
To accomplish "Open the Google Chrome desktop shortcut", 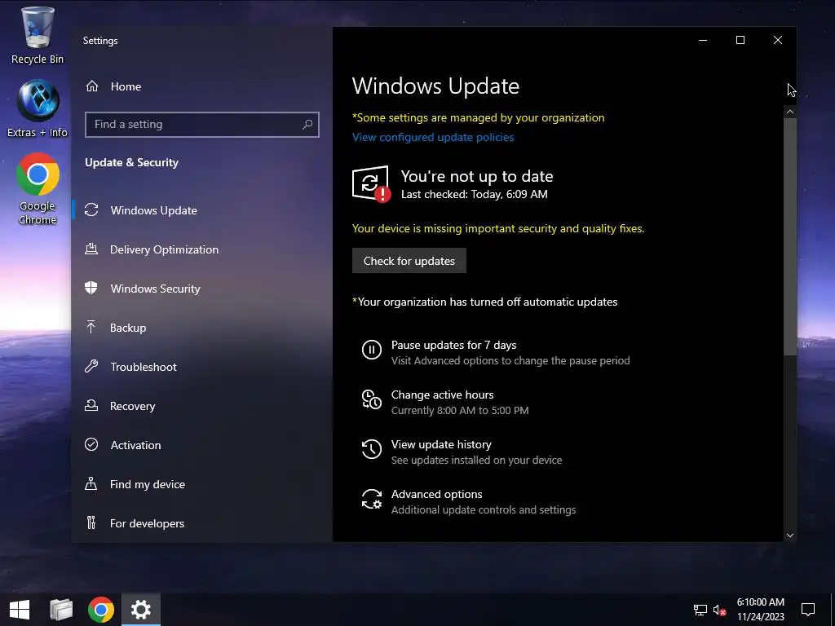I will [x=38, y=189].
